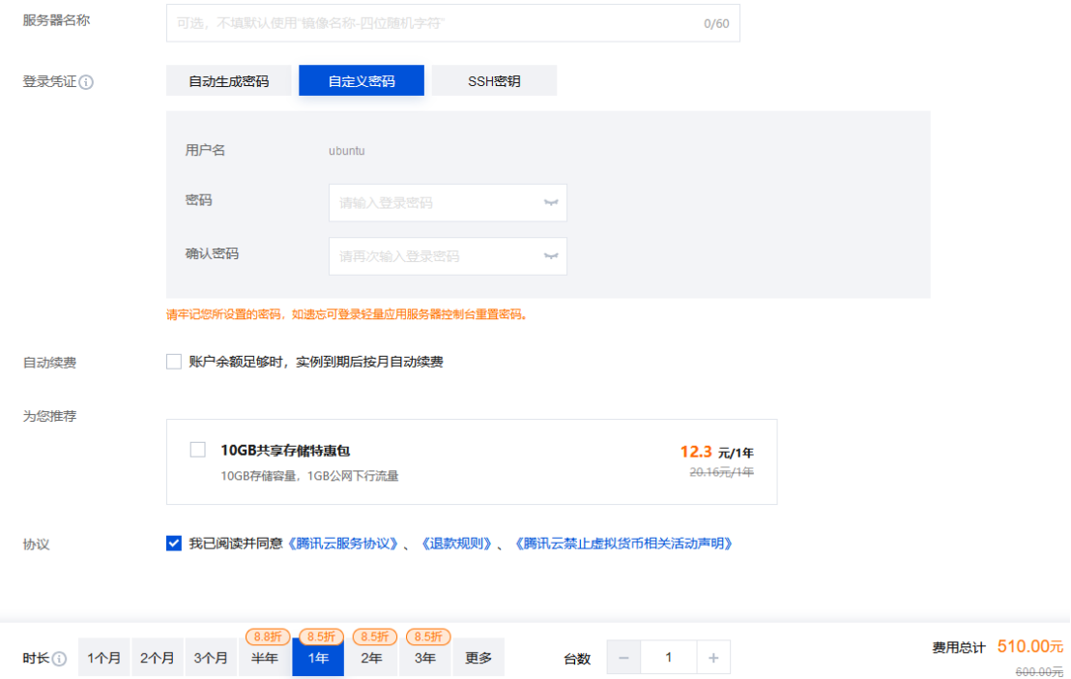Click the 12.3 元/1年 price text

[x=716, y=452]
